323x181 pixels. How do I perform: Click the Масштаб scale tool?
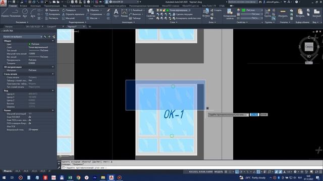[x=69, y=18]
